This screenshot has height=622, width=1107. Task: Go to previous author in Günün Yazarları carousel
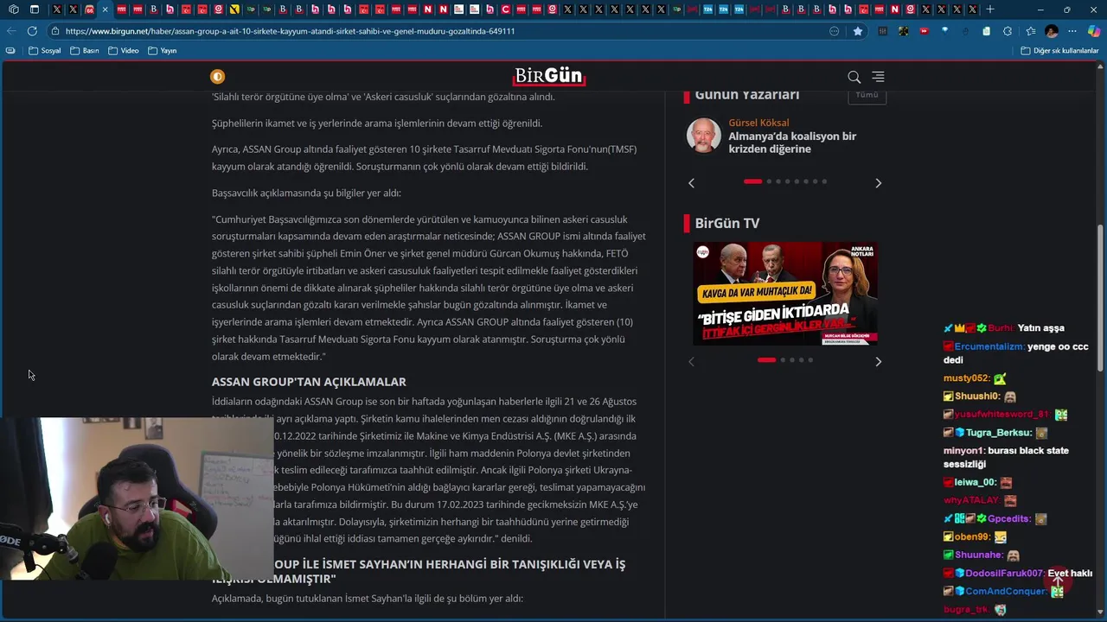click(x=691, y=183)
